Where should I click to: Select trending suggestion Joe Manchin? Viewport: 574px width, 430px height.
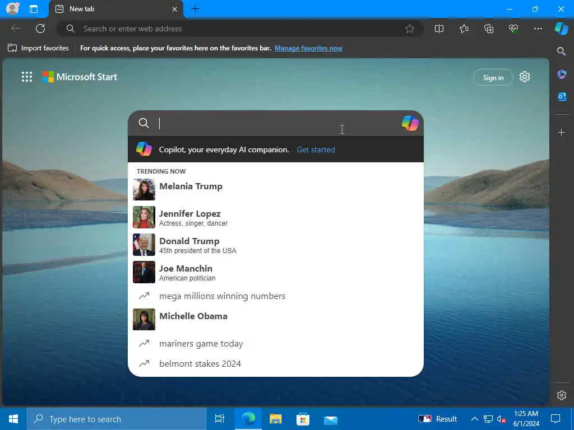click(276, 272)
